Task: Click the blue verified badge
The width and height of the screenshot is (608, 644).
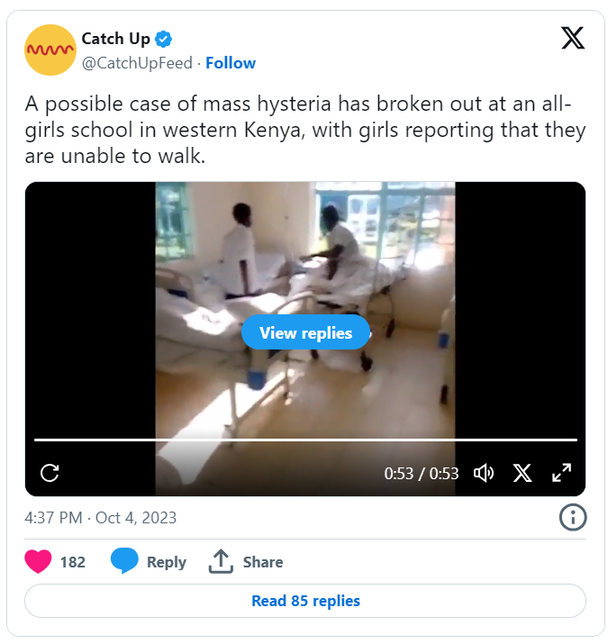Action: coord(164,39)
